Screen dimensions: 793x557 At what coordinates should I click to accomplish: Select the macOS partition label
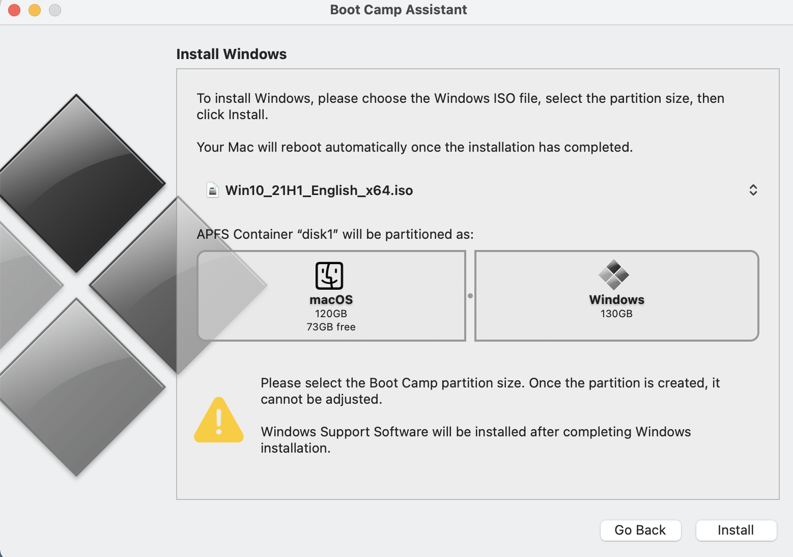click(x=331, y=300)
